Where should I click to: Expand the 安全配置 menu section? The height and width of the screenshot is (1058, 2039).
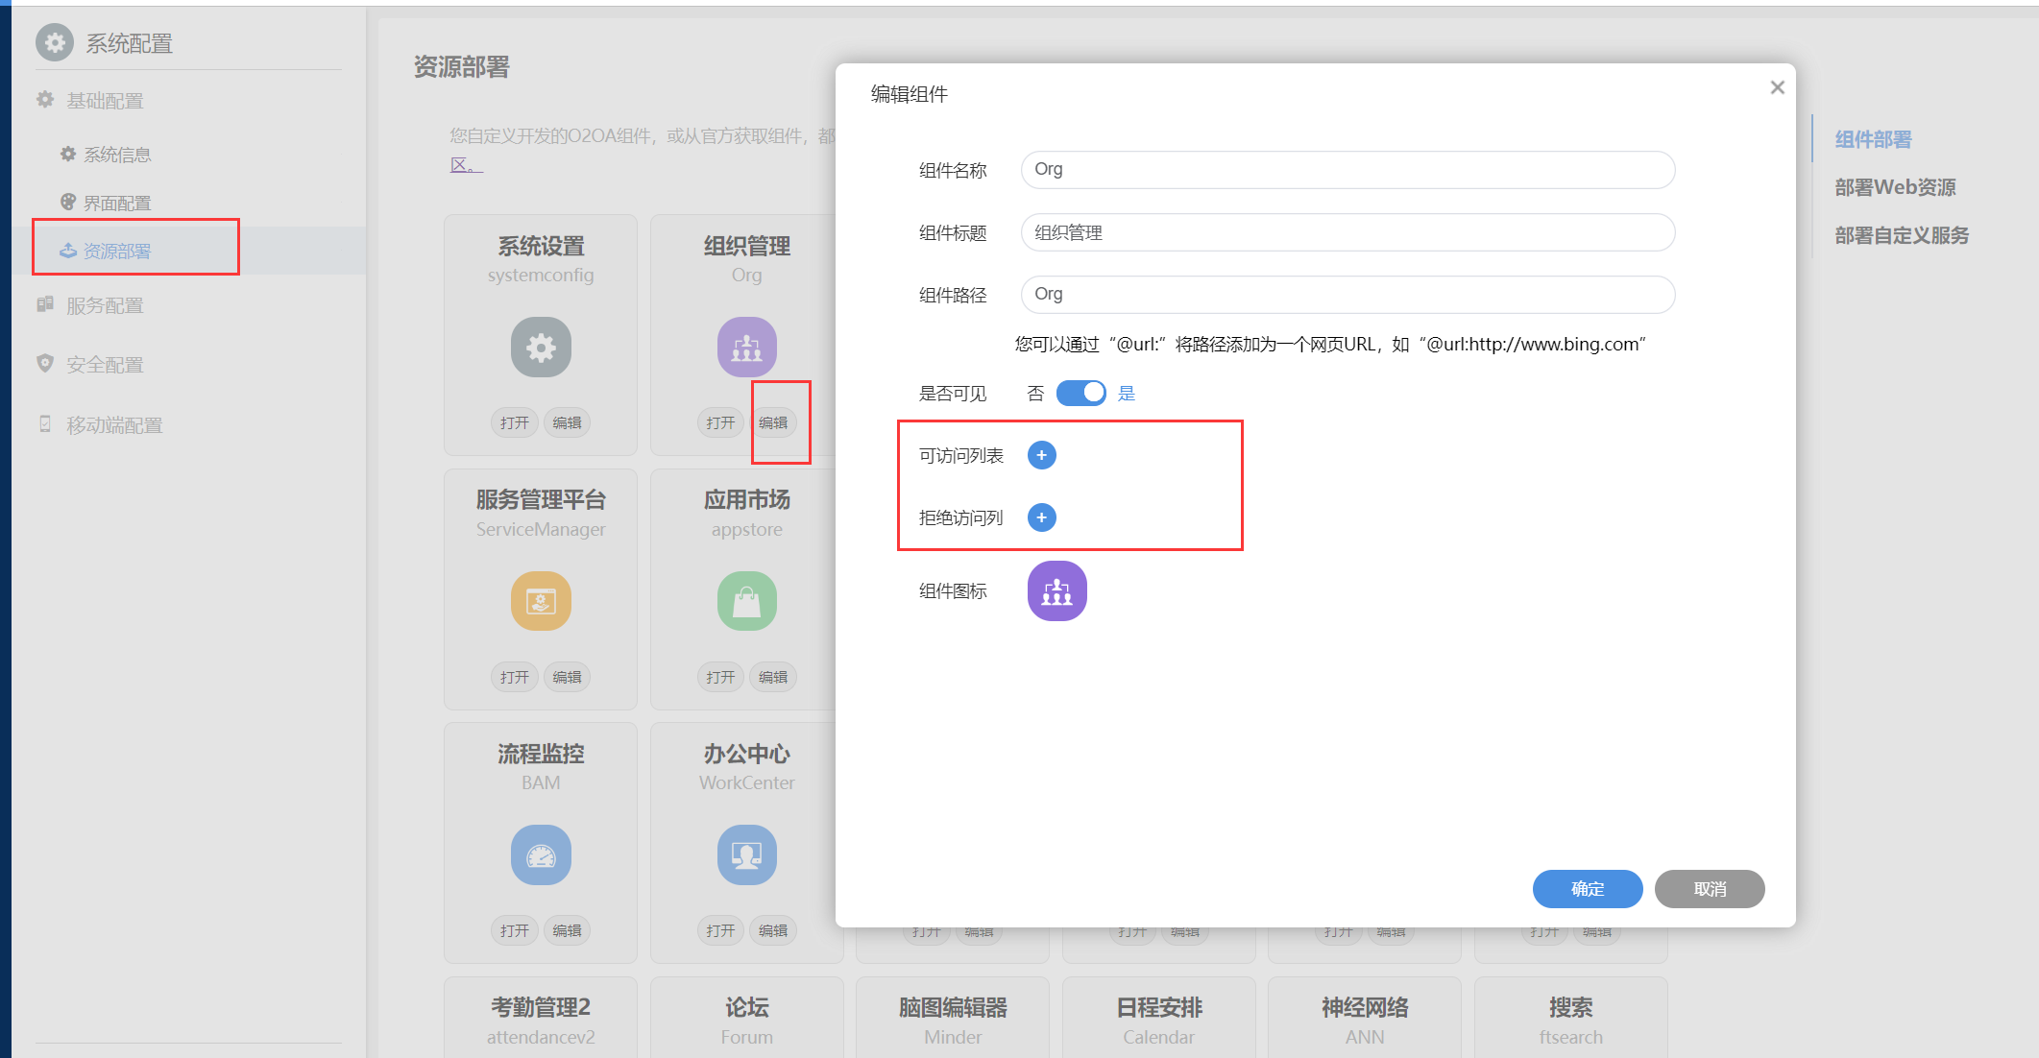[x=105, y=365]
